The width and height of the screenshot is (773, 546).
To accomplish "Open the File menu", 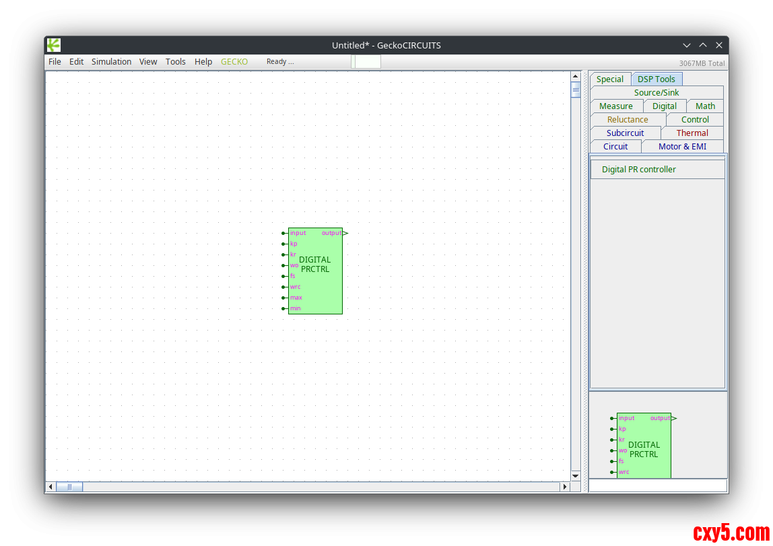I will coord(55,62).
